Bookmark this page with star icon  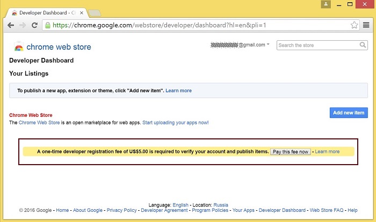[354, 25]
